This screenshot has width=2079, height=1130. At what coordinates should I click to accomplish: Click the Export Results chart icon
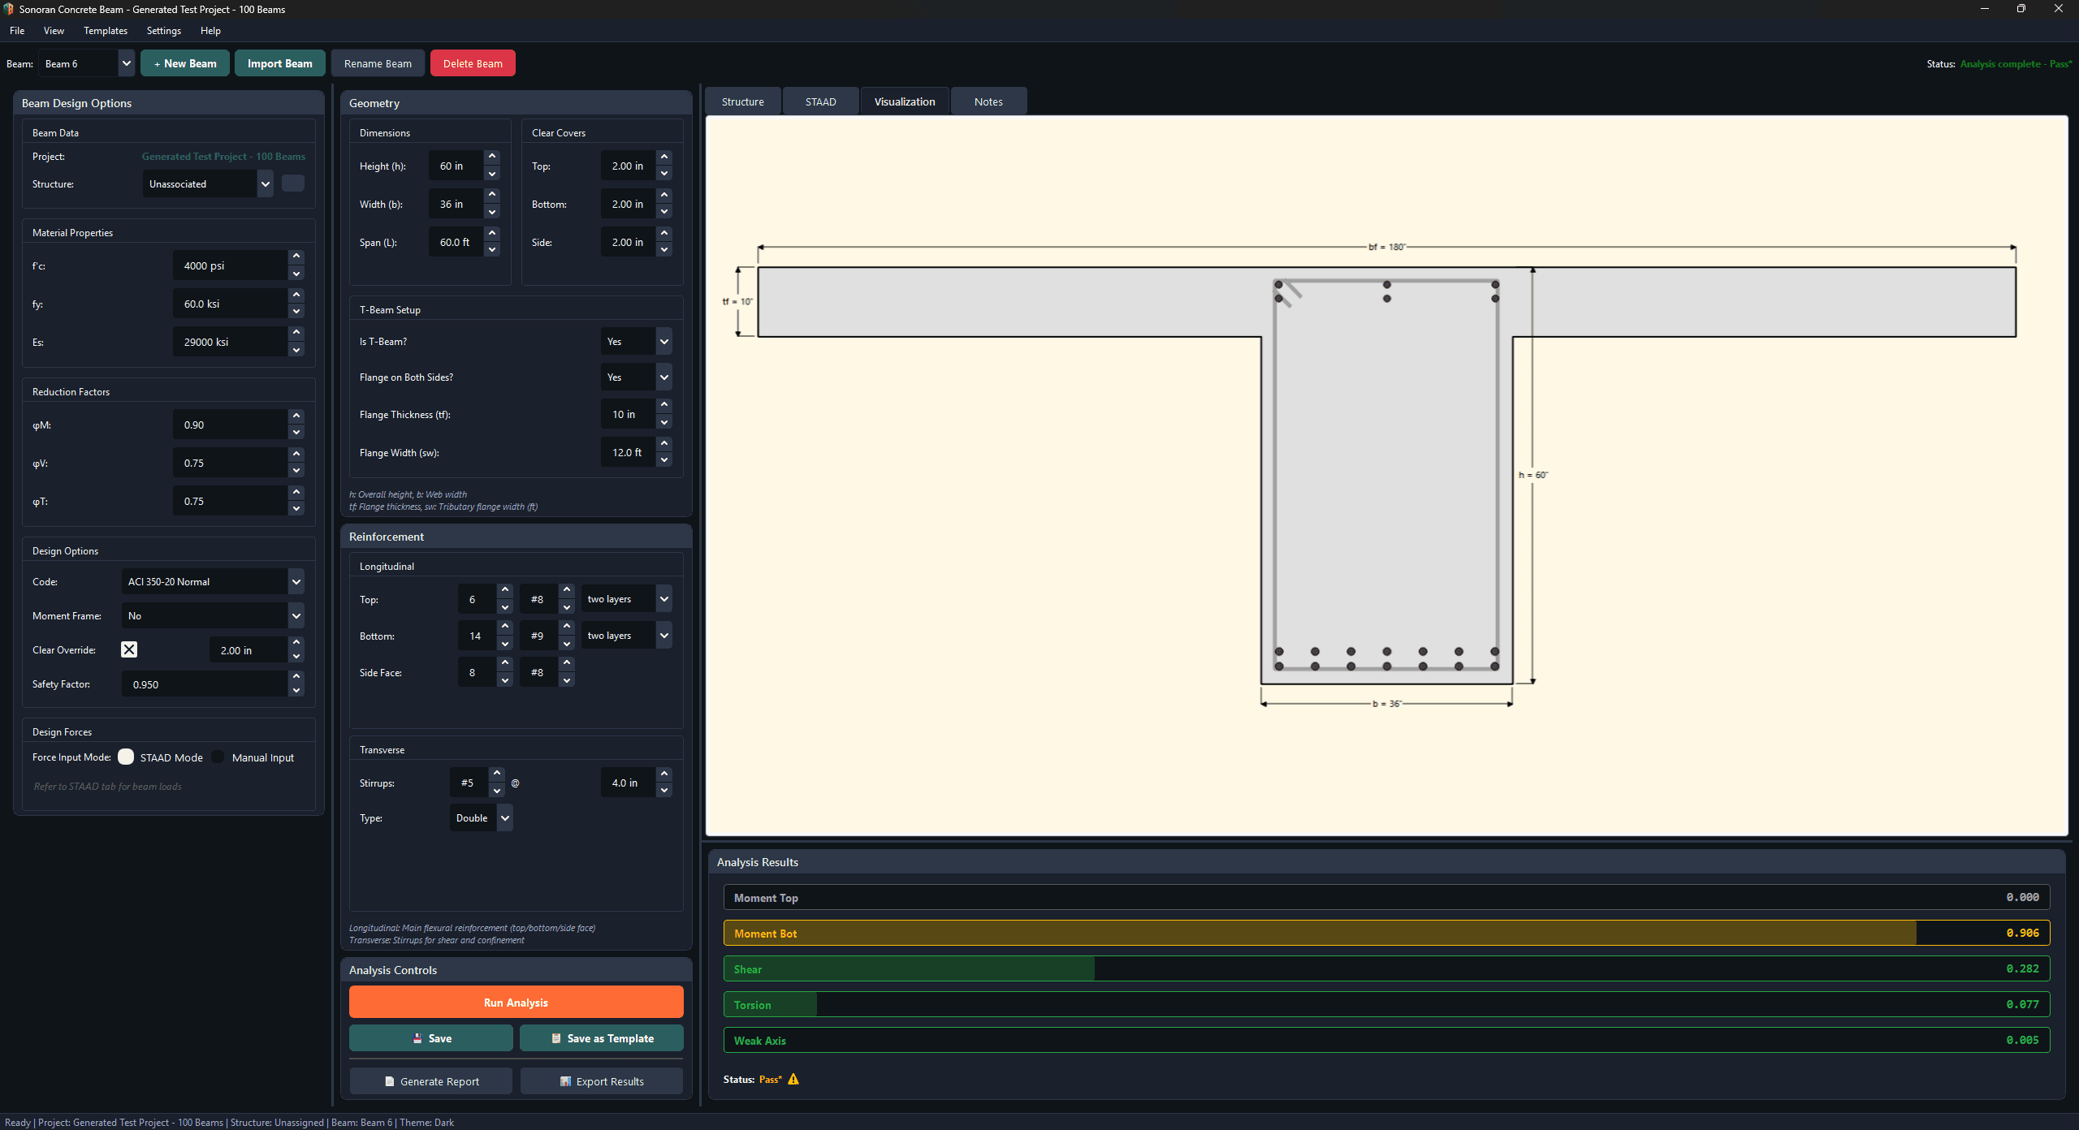point(565,1081)
